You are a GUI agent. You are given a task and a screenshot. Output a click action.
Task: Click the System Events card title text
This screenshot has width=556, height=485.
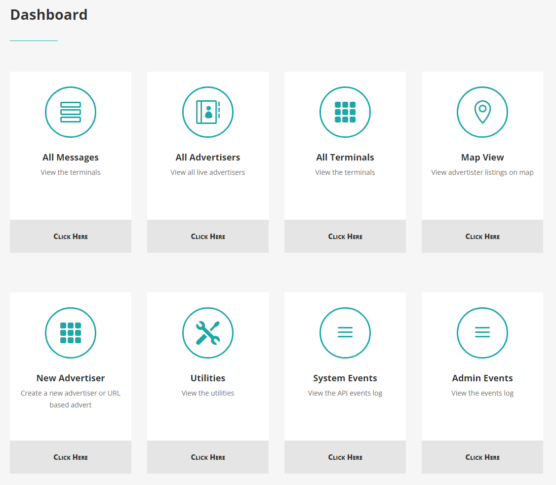coord(345,378)
